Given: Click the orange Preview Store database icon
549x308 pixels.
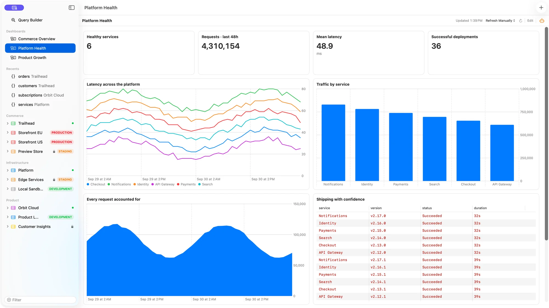Looking at the screenshot, I should pos(13,152).
